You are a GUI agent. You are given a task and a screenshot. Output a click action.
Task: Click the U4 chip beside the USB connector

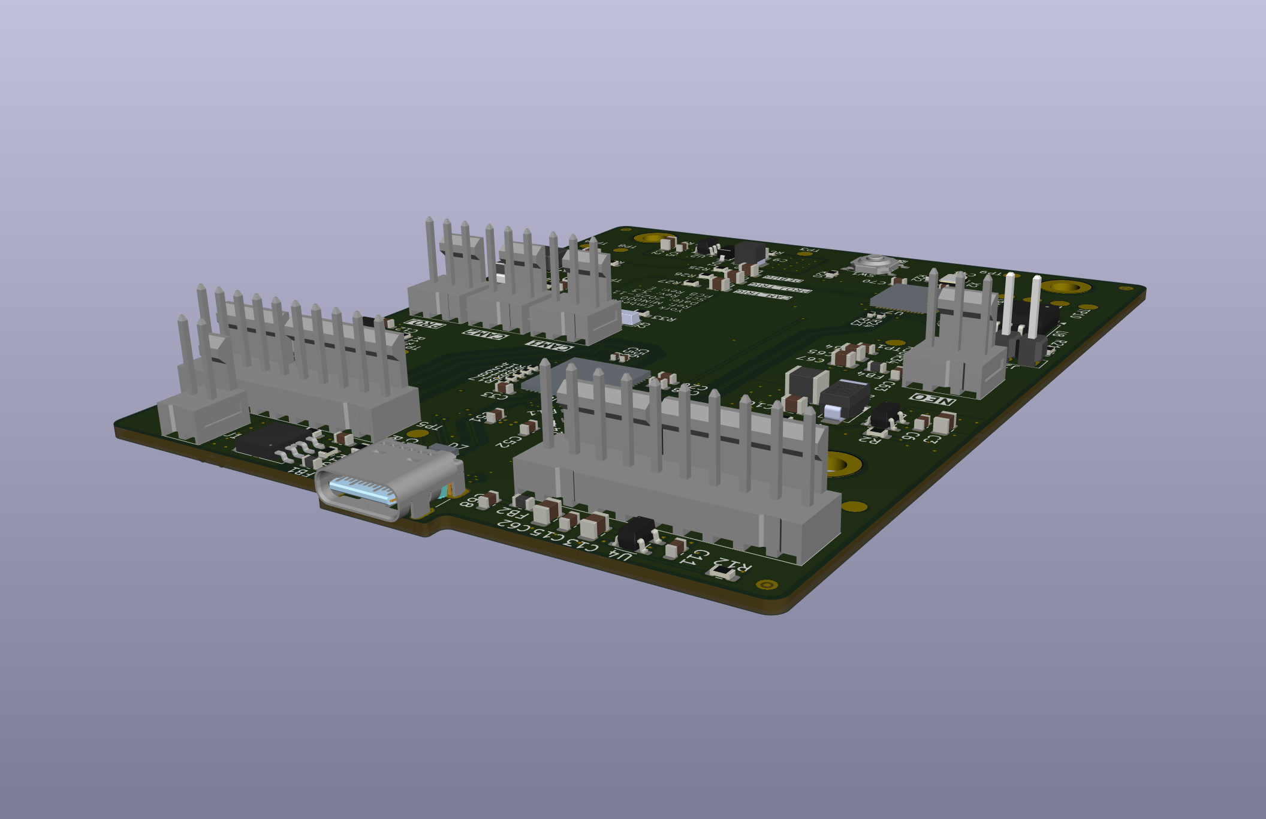pos(635,531)
